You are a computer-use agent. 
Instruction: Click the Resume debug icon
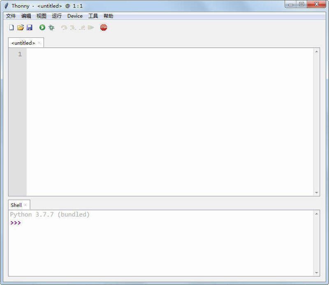pos(91,28)
